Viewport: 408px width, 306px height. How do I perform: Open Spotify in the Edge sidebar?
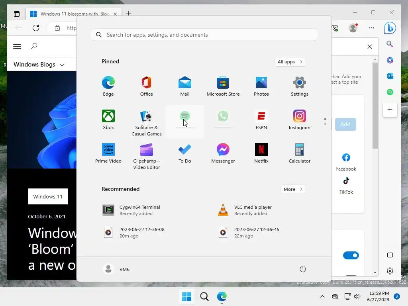pos(390,92)
